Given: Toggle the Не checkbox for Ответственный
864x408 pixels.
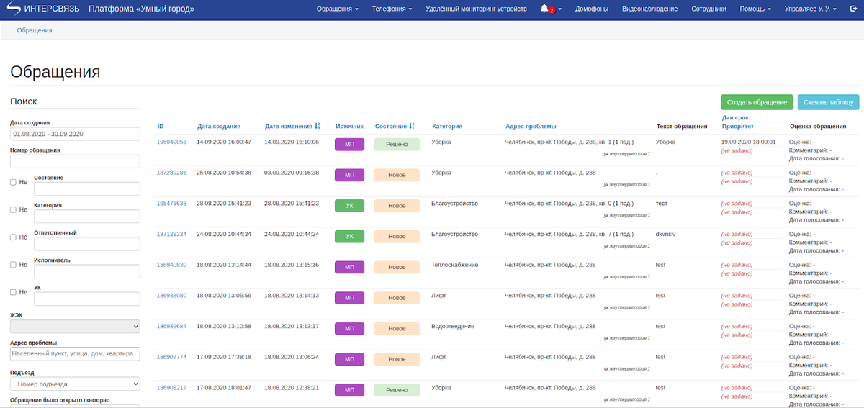Looking at the screenshot, I should point(13,237).
